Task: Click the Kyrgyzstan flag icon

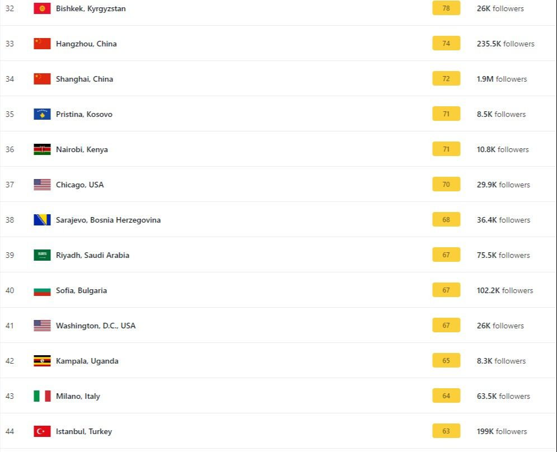Action: pos(42,8)
